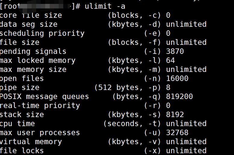Click the 'open files' label
The width and height of the screenshot is (234, 155).
tap(22, 78)
